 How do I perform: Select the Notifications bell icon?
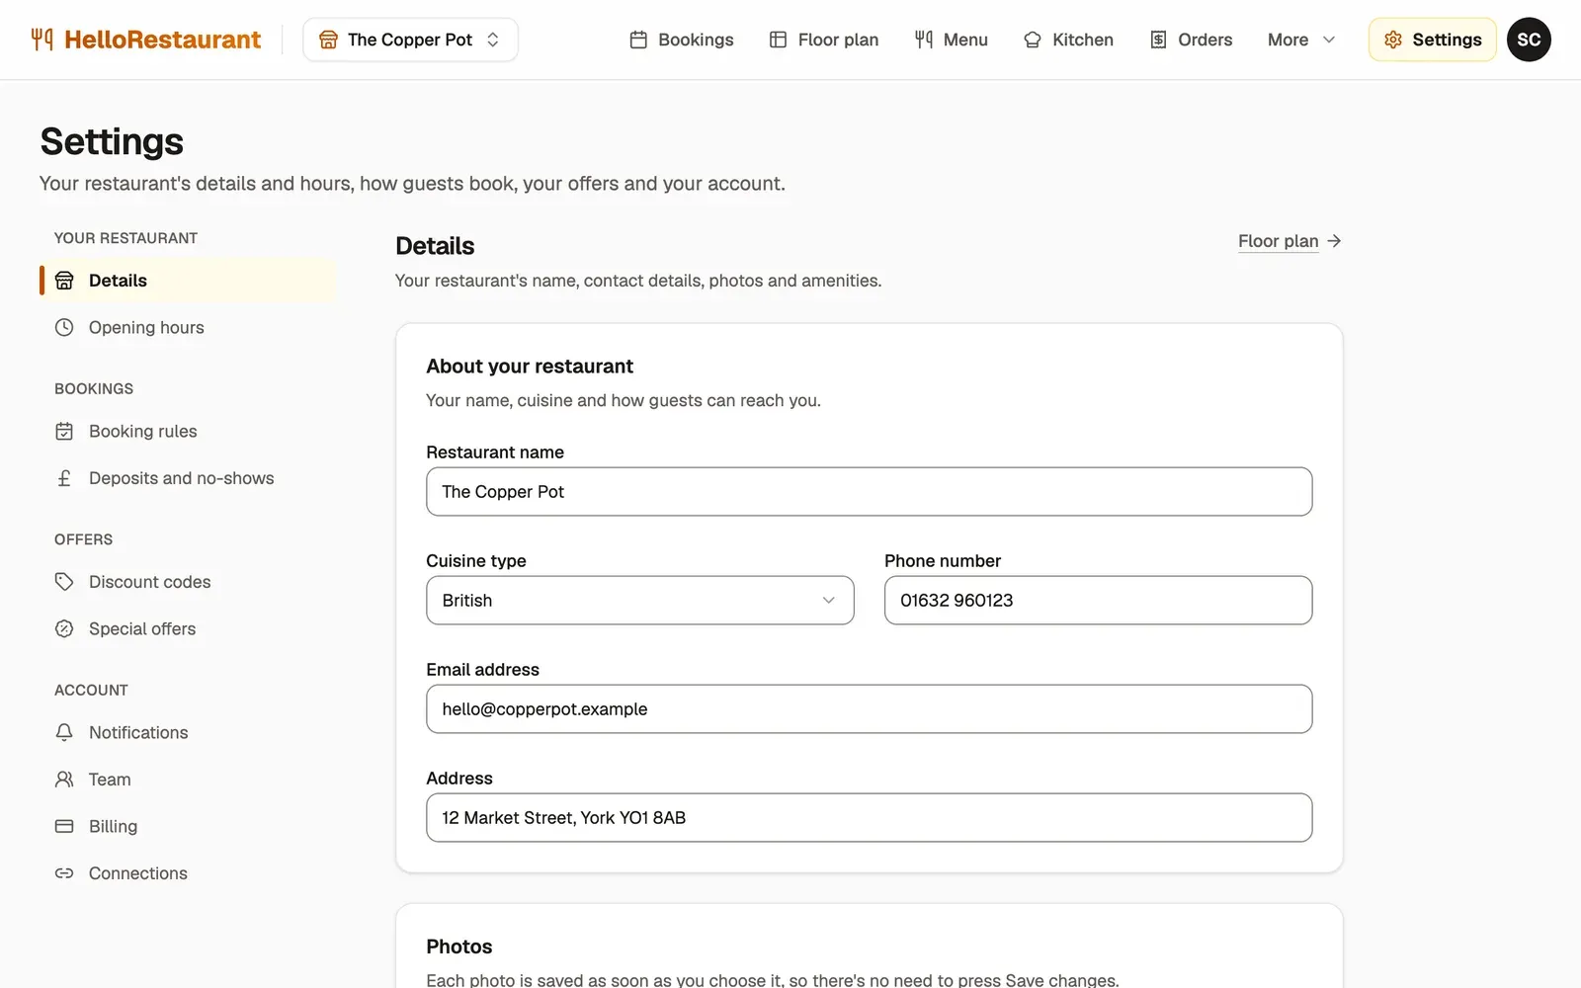click(x=64, y=732)
